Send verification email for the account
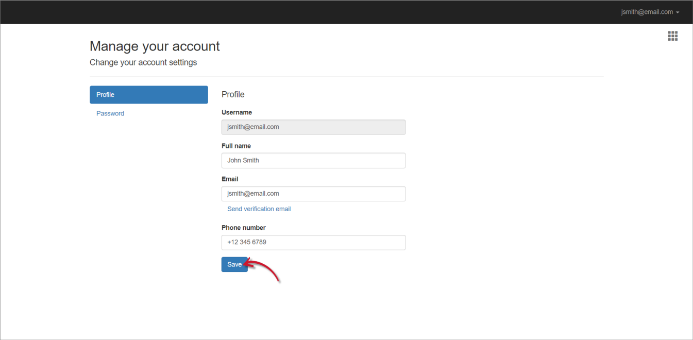 259,209
